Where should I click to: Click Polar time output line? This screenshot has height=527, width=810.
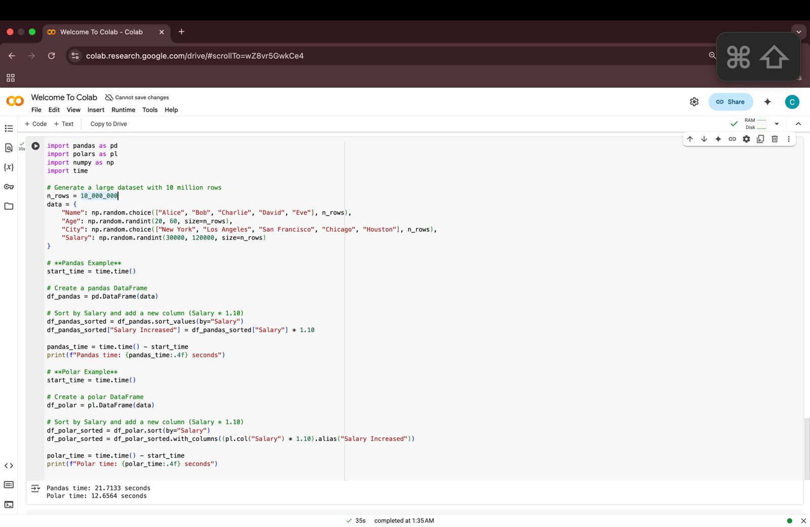[97, 496]
